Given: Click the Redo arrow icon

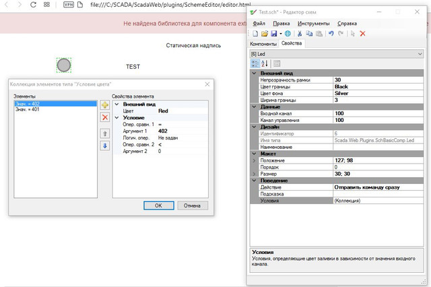Looking at the screenshot, I should pos(341,34).
